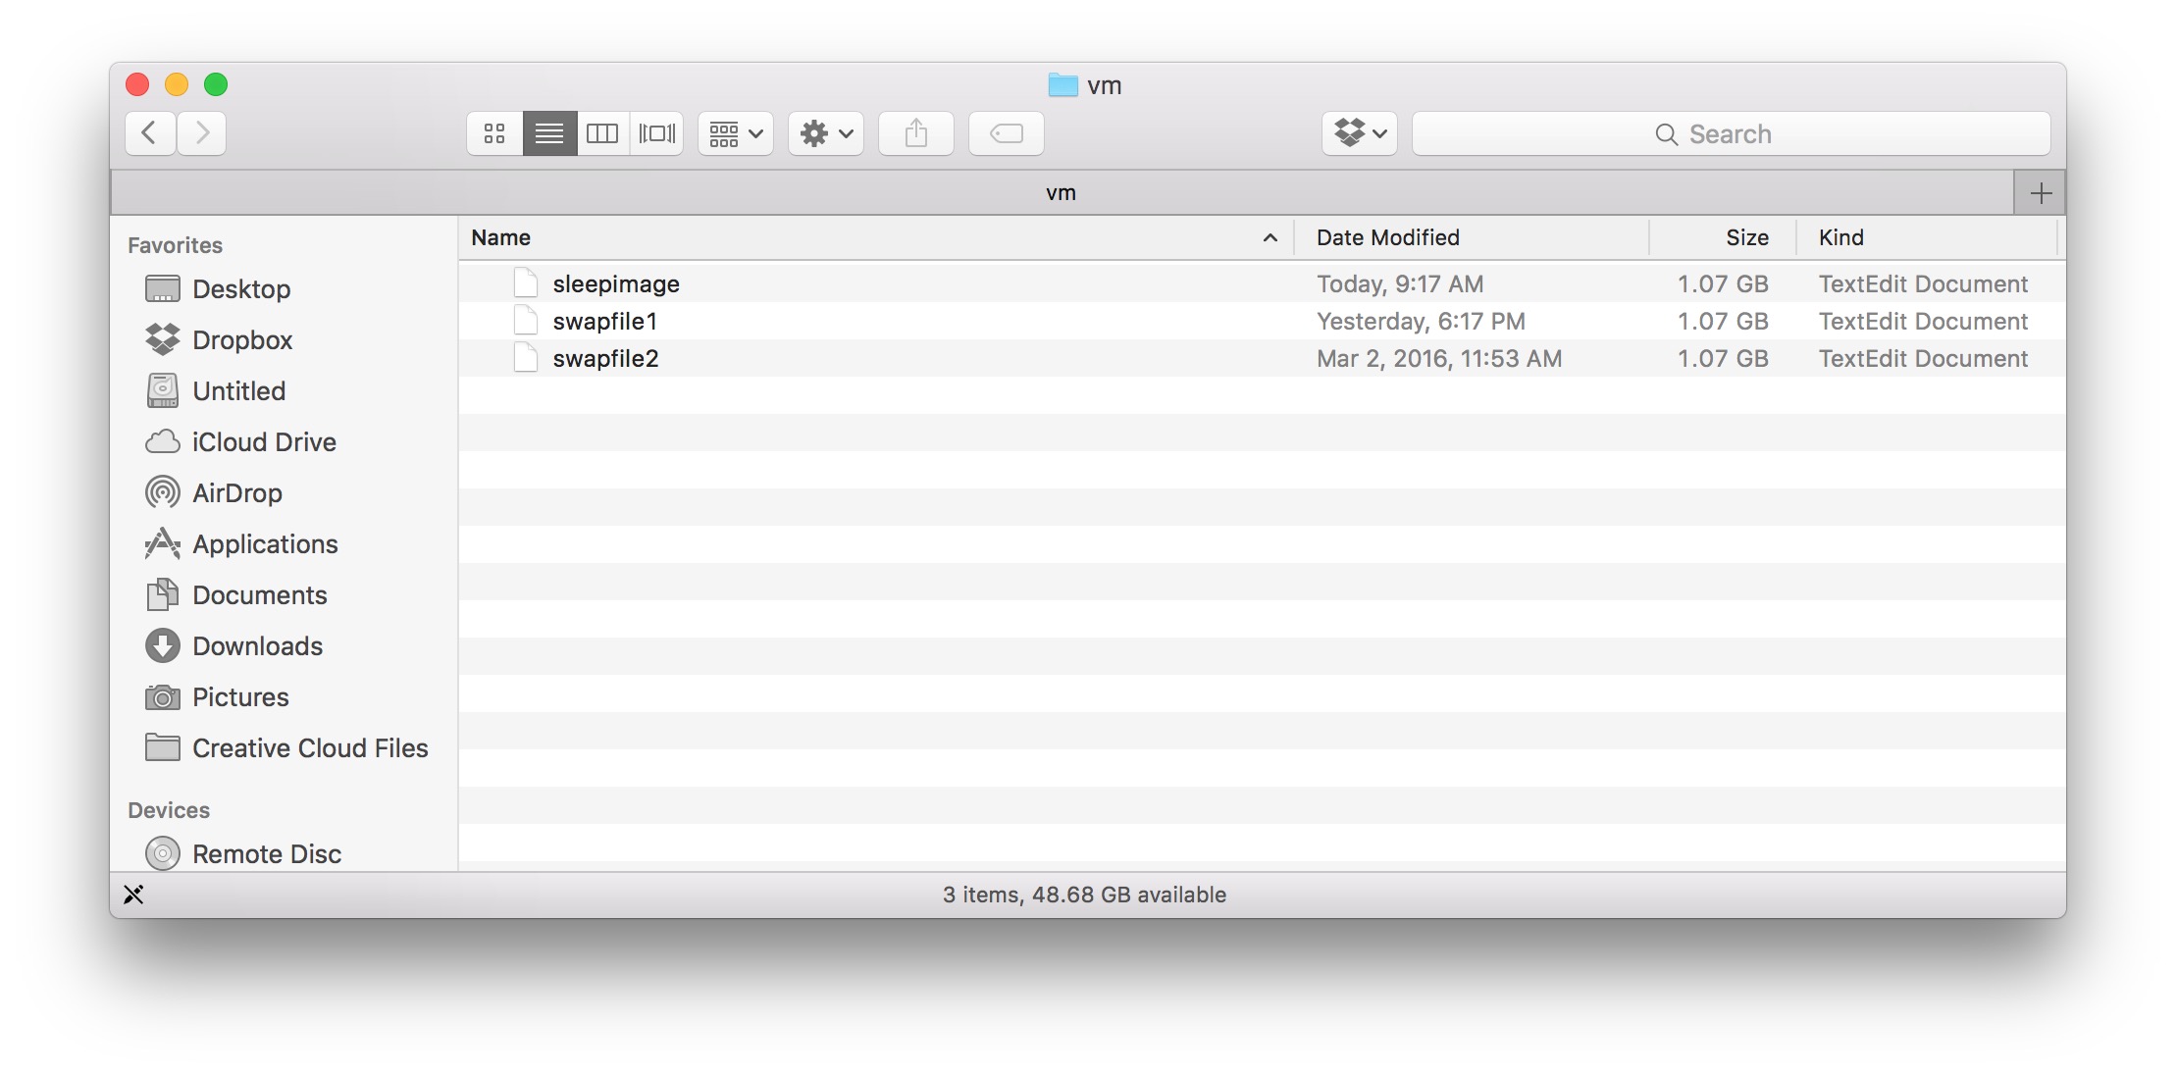The width and height of the screenshot is (2176, 1075).
Task: Click the Desktop sidebar icon
Action: pos(163,289)
